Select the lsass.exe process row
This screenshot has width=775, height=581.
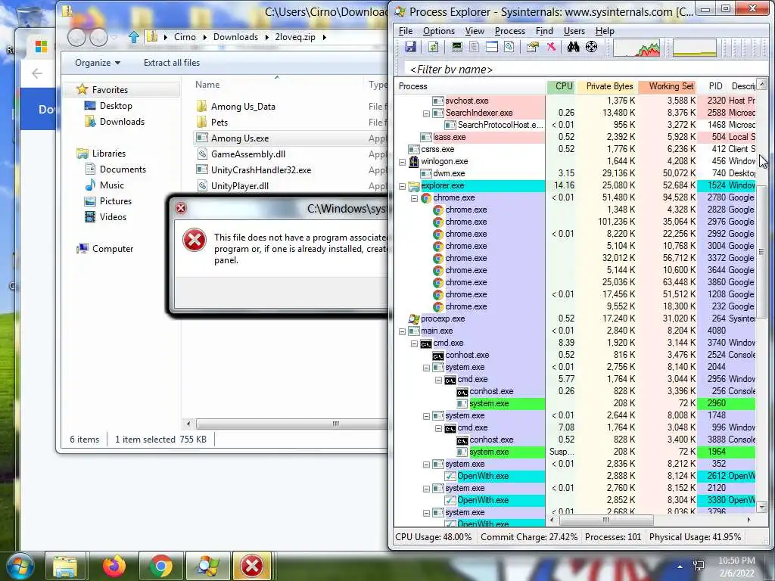pyautogui.click(x=576, y=137)
